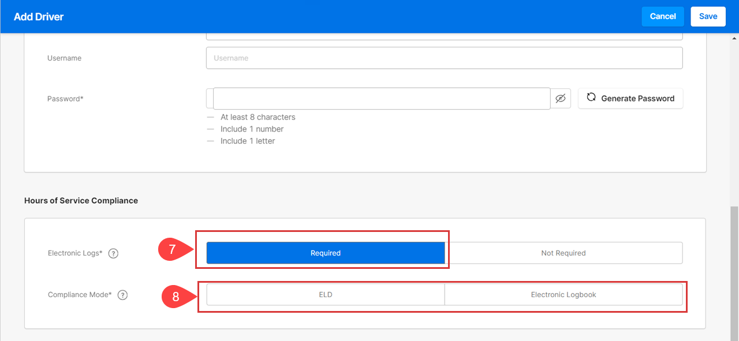Save the new driver
The height and width of the screenshot is (341, 739).
[x=708, y=16]
